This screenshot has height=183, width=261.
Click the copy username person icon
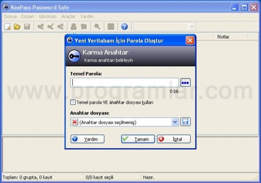(74, 26)
